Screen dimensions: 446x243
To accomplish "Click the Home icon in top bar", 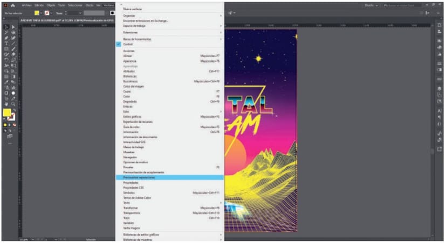I will pos(13,4).
